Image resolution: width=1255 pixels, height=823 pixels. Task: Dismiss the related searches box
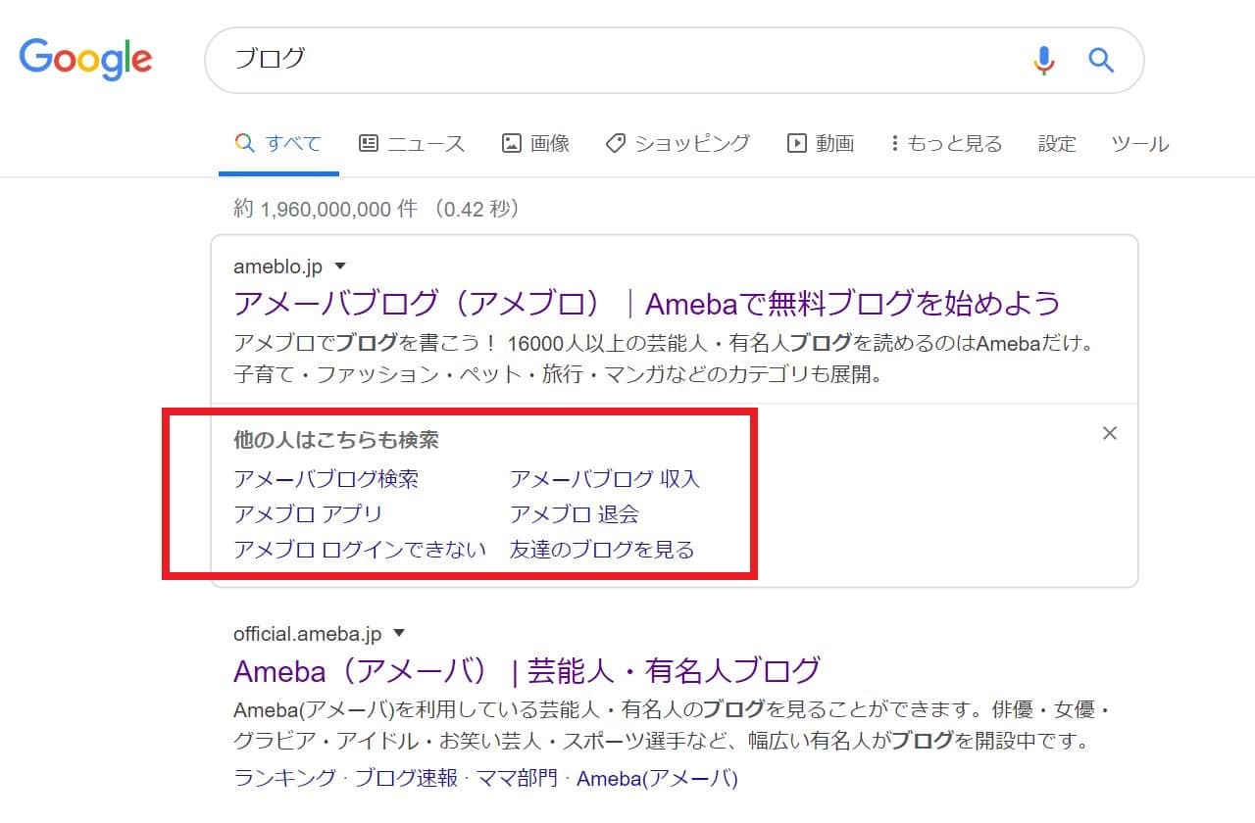pyautogui.click(x=1110, y=433)
